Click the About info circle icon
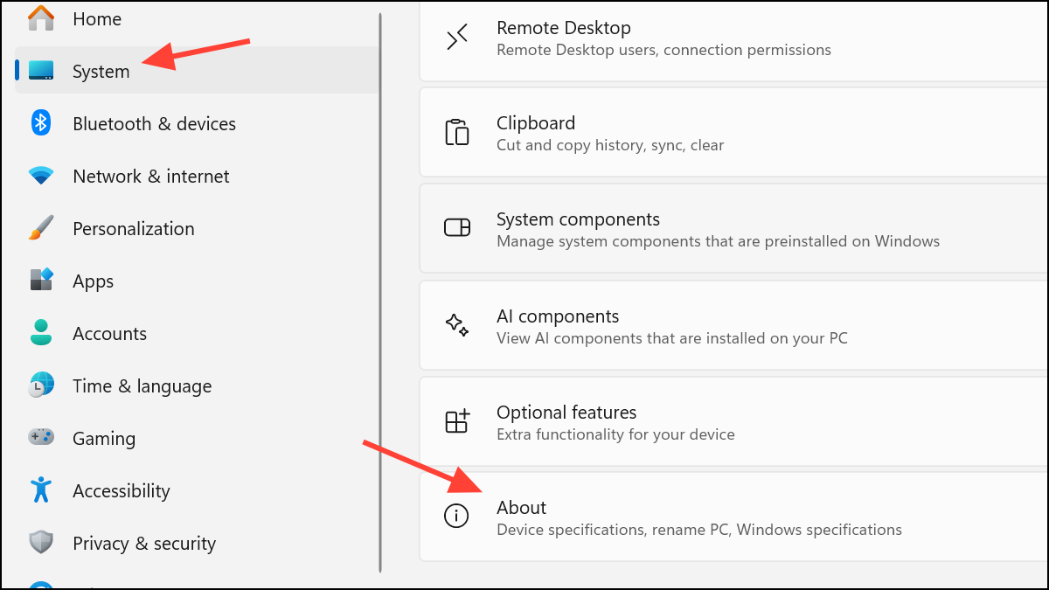This screenshot has height=590, width=1049. pyautogui.click(x=456, y=516)
